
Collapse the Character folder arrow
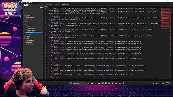click(25, 25)
